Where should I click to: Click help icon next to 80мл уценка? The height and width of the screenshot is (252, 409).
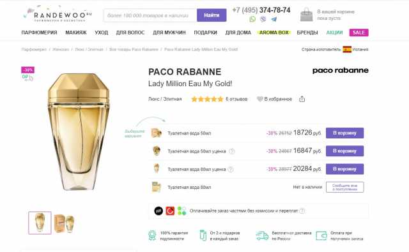[231, 169]
